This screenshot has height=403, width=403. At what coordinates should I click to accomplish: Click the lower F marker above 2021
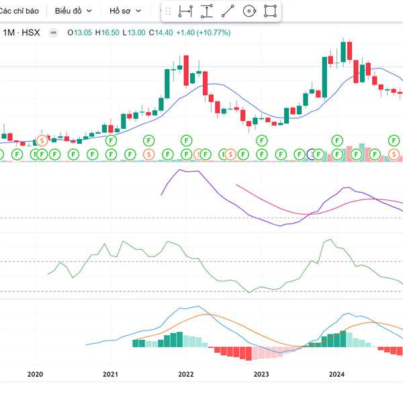point(111,154)
